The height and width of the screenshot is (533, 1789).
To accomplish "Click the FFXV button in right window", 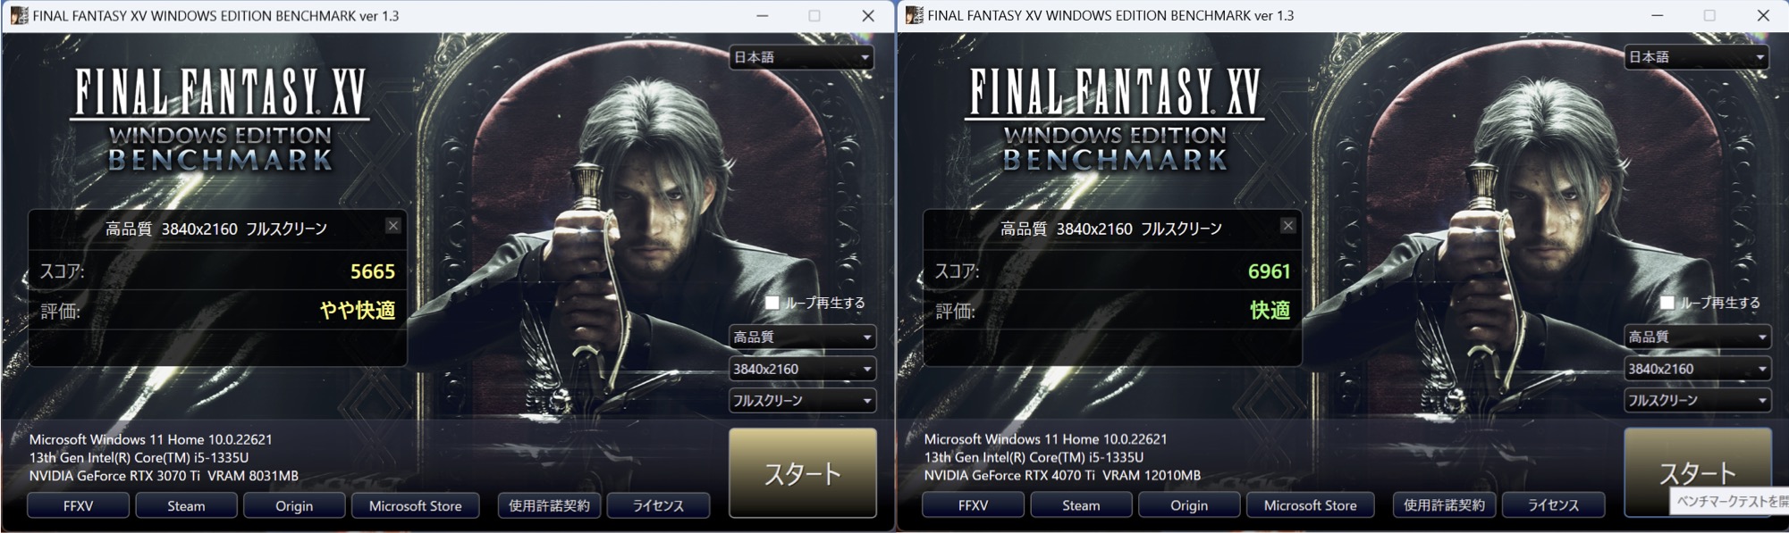I will pyautogui.click(x=973, y=505).
